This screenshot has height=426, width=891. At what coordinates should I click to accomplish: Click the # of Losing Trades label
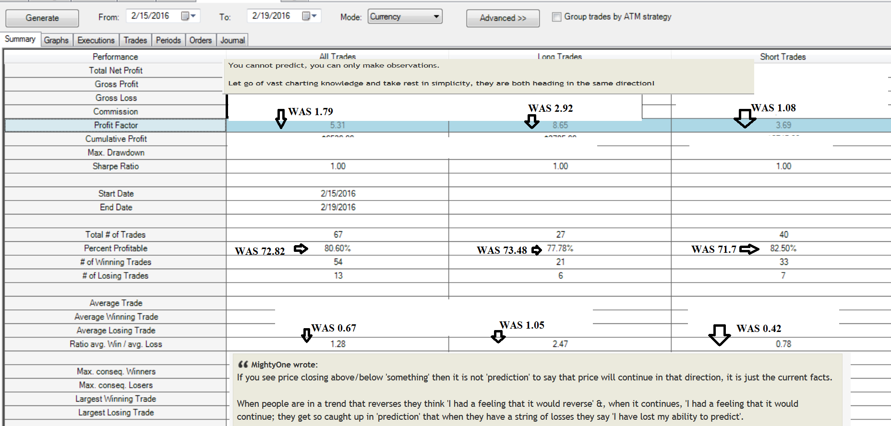(x=115, y=275)
